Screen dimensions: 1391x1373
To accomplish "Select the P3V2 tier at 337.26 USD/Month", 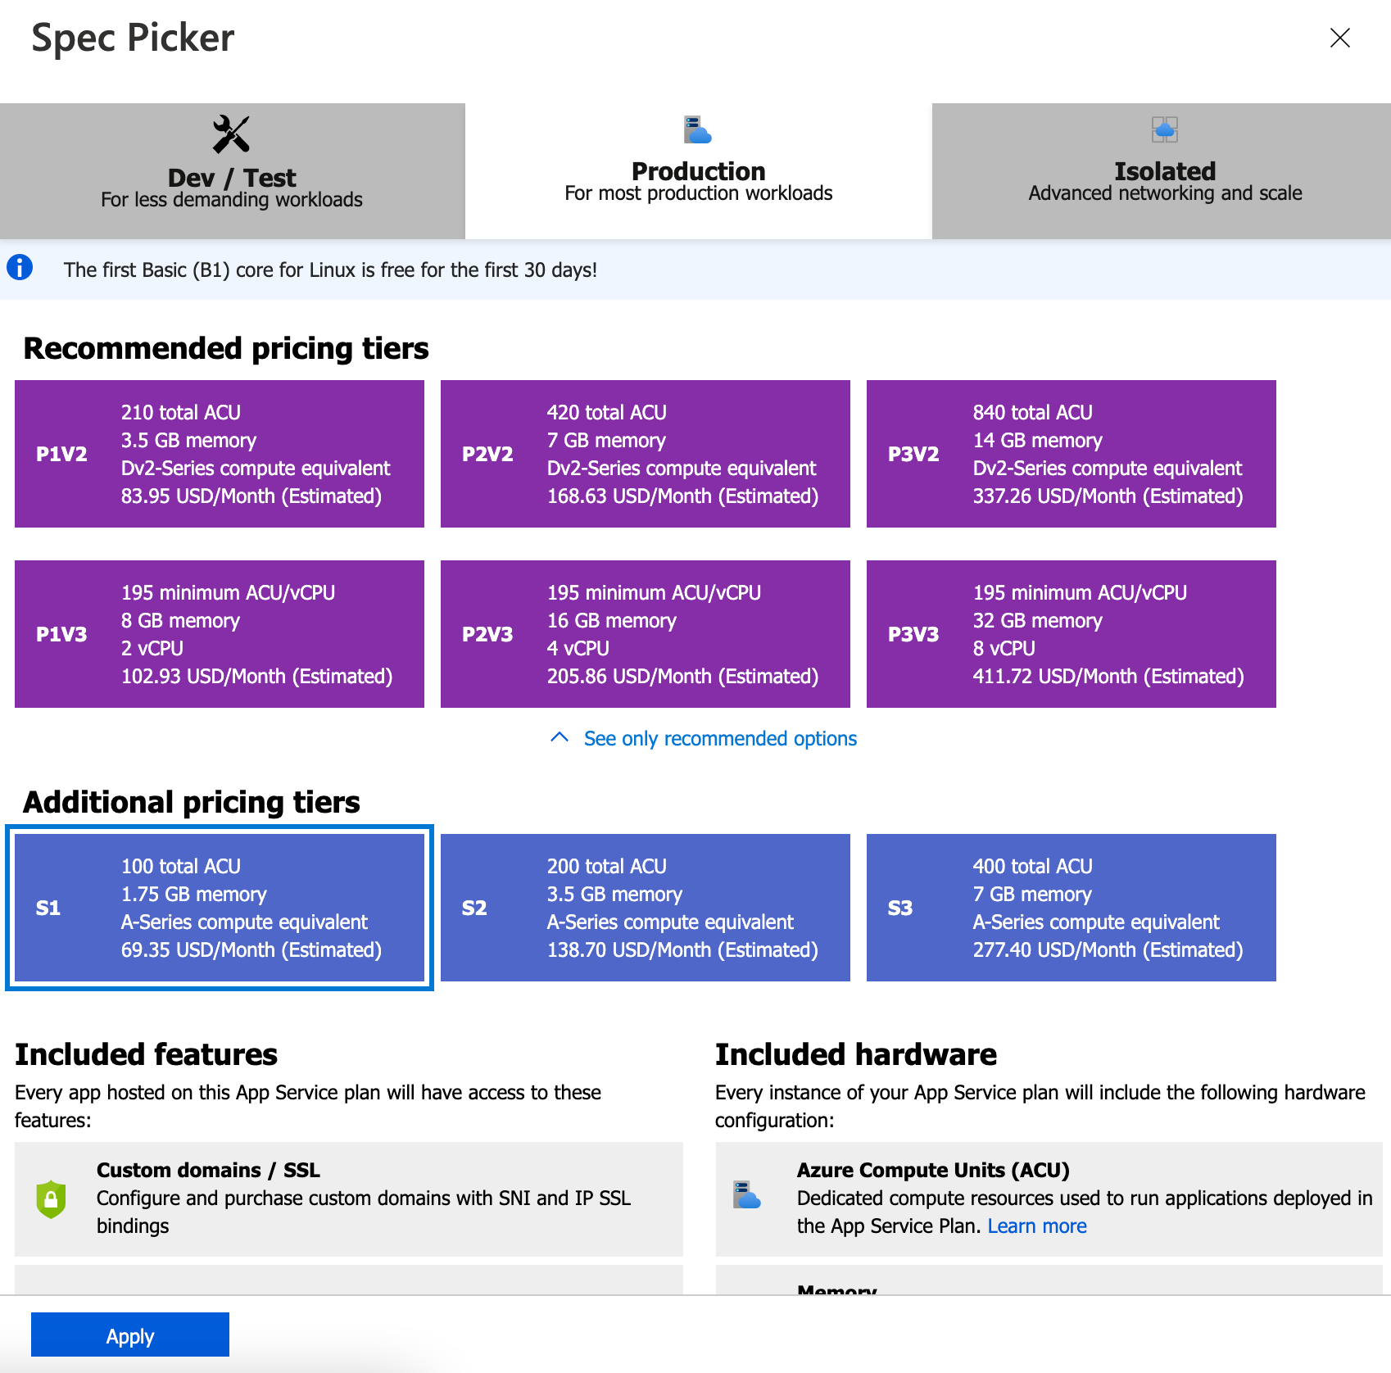I will pos(1072,454).
